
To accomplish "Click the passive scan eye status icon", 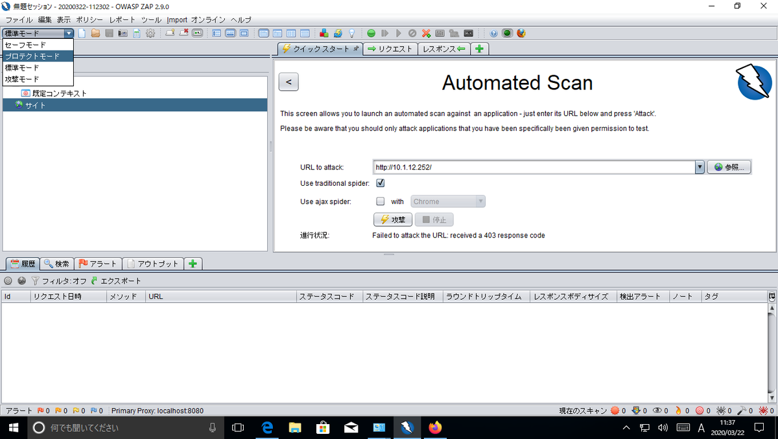I will tap(657, 411).
